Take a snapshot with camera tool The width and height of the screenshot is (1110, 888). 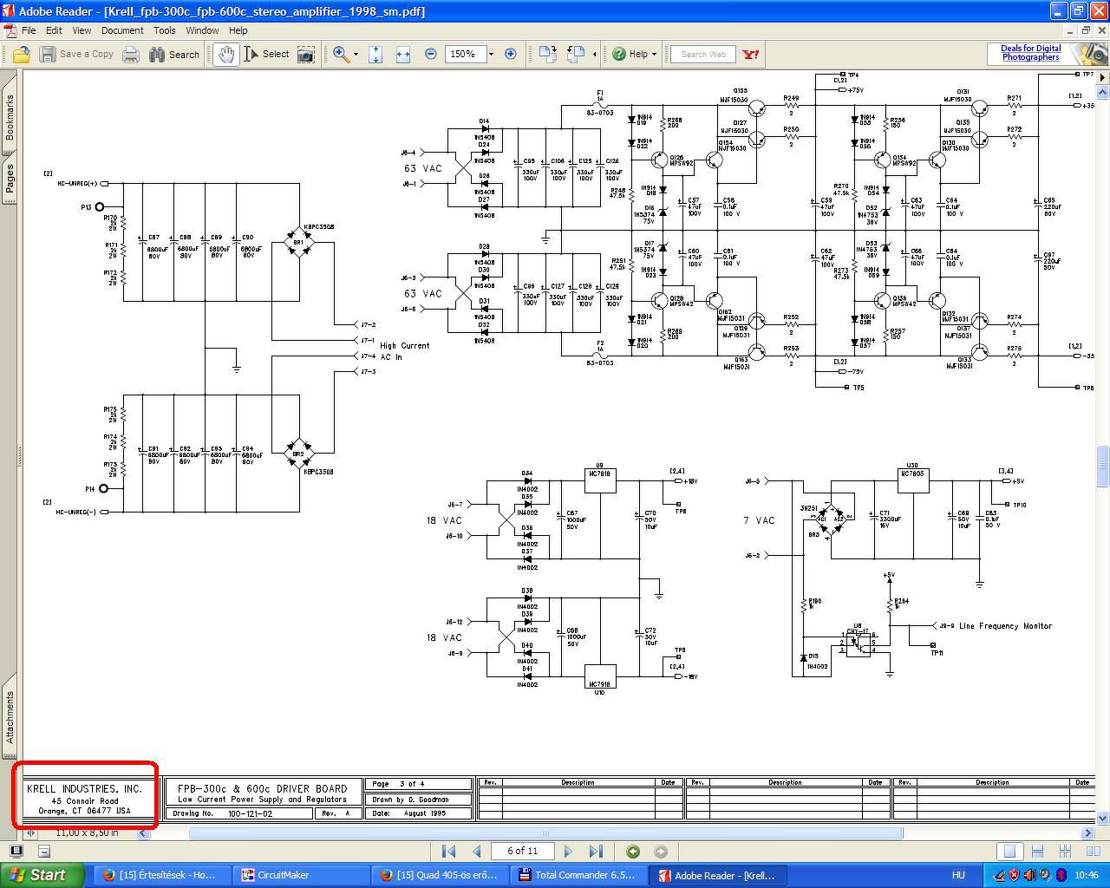(x=306, y=54)
